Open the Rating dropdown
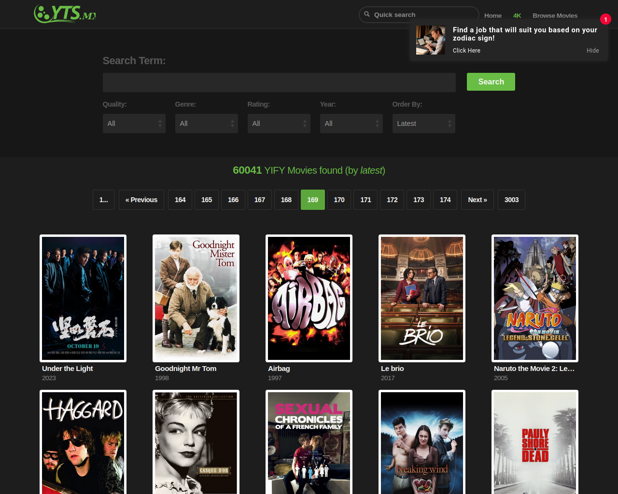 click(x=279, y=123)
